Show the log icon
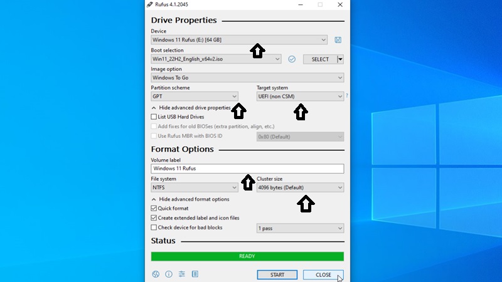The width and height of the screenshot is (502, 282). (195, 274)
